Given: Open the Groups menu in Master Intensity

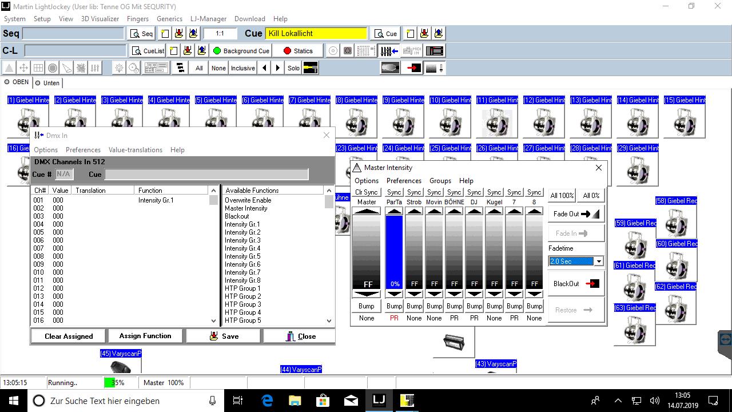Looking at the screenshot, I should pos(440,181).
